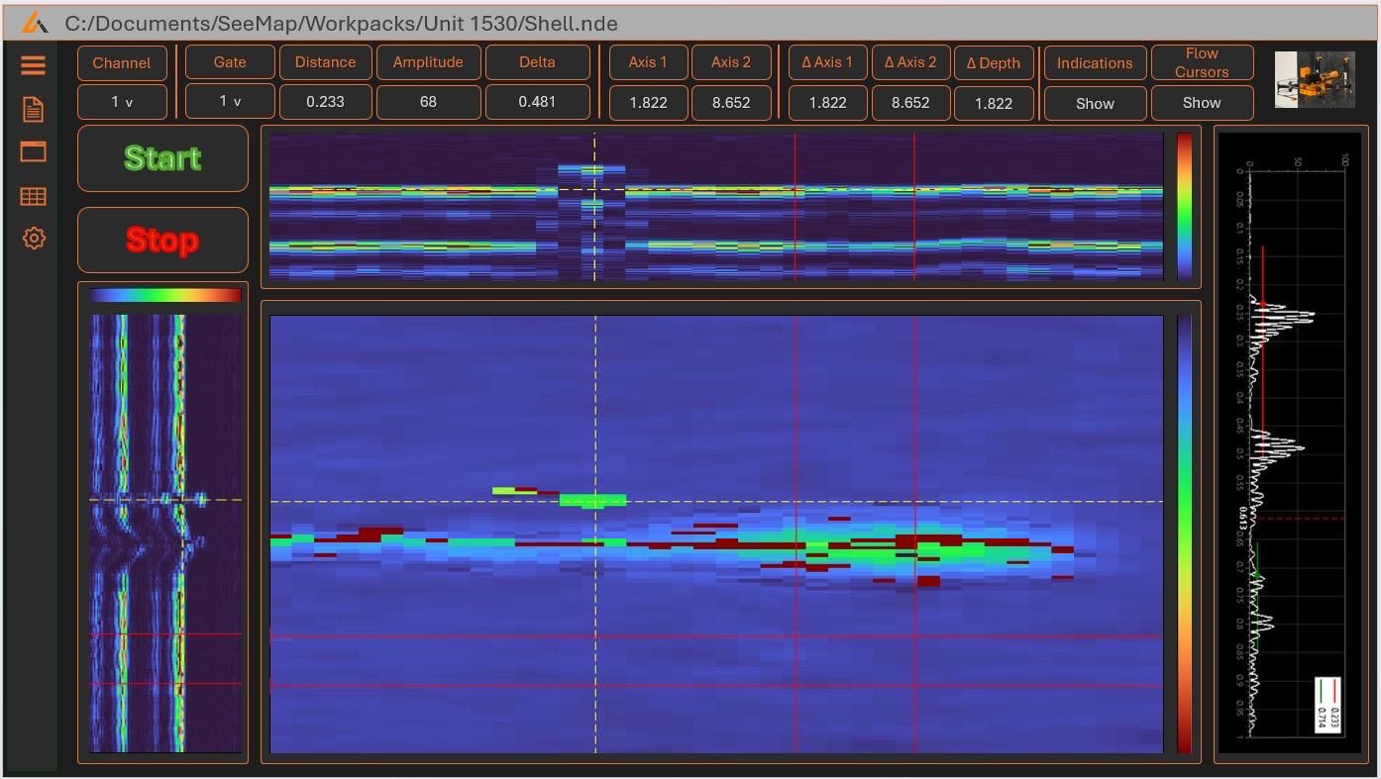This screenshot has height=779, width=1381.
Task: Click the SeeMap logo icon in title bar
Action: (x=35, y=23)
